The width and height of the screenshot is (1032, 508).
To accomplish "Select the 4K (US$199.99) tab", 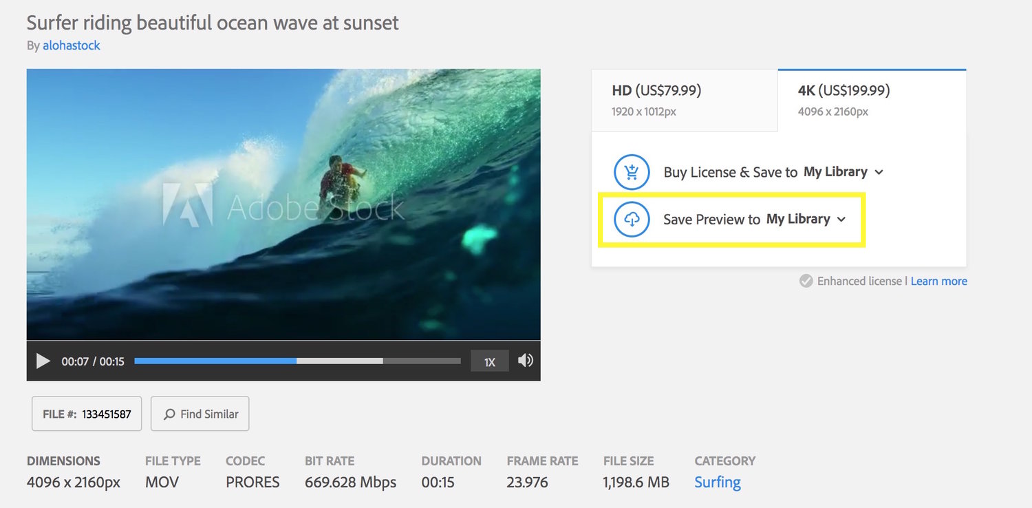I will tap(872, 100).
